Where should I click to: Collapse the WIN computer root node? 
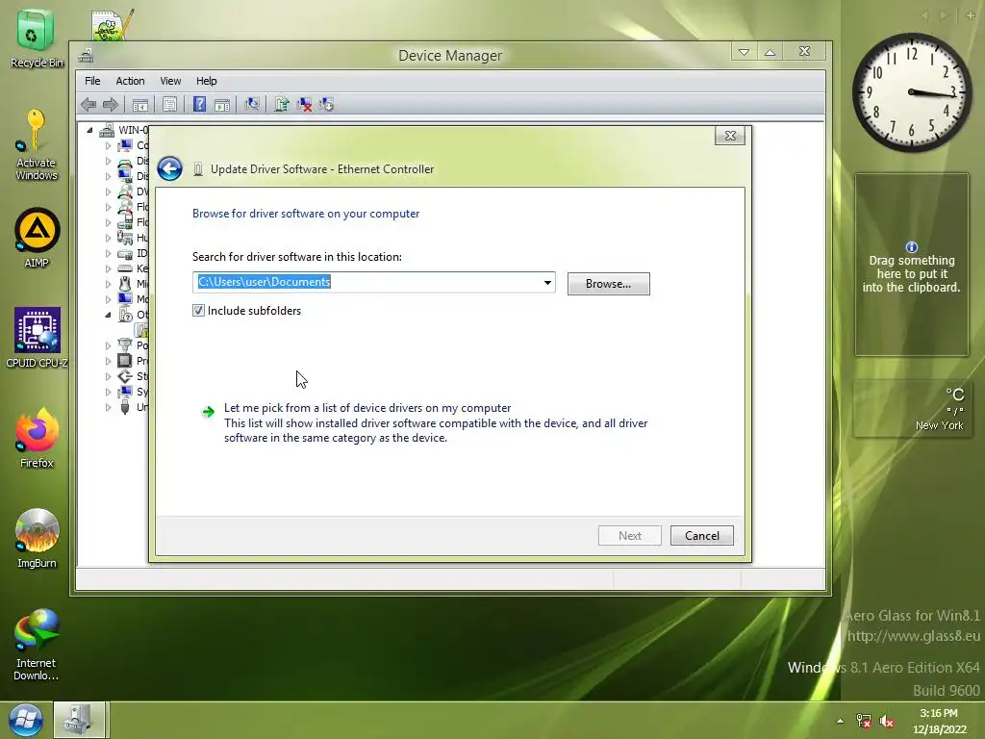point(89,130)
